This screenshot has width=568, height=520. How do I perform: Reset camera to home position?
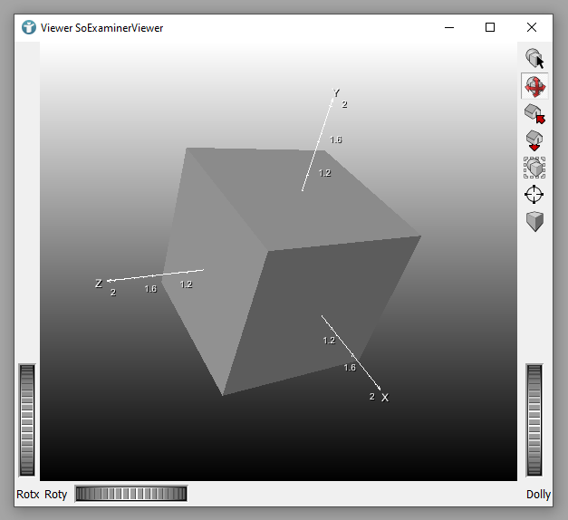click(x=534, y=114)
